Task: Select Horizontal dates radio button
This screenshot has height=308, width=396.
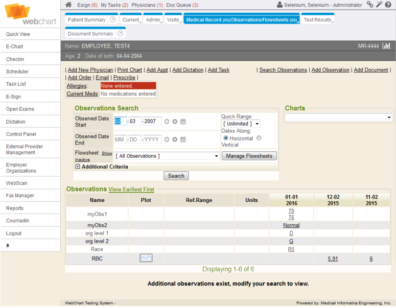Action: (225, 138)
